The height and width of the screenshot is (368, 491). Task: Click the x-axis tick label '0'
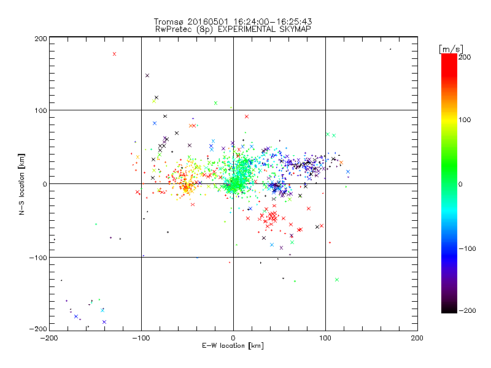233,338
